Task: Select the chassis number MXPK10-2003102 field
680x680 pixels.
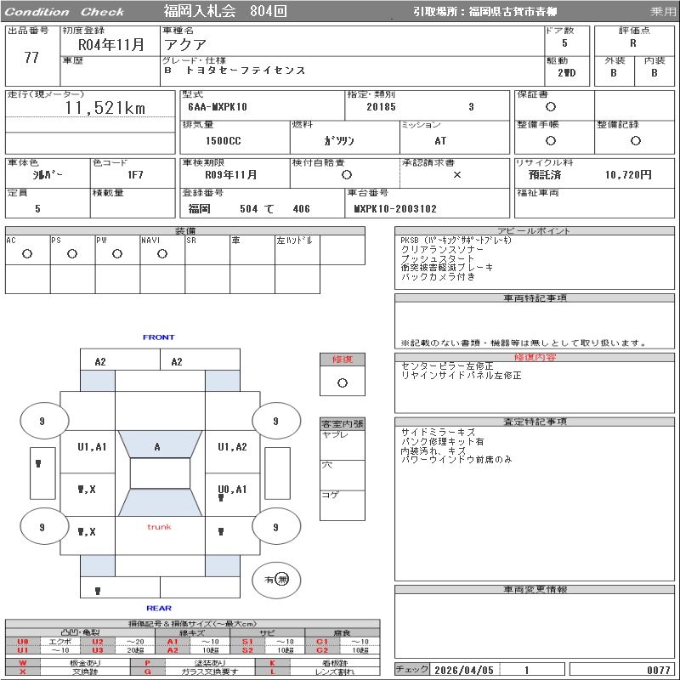Action: tap(395, 208)
